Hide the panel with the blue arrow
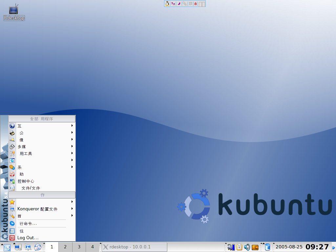Screen dimensions: 336x252 [334, 247]
